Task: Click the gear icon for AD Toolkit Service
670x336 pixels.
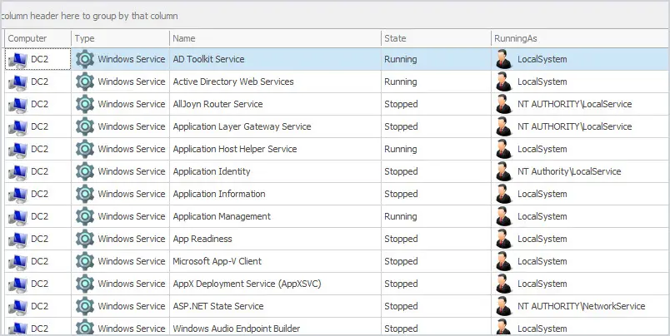Action: click(85, 59)
